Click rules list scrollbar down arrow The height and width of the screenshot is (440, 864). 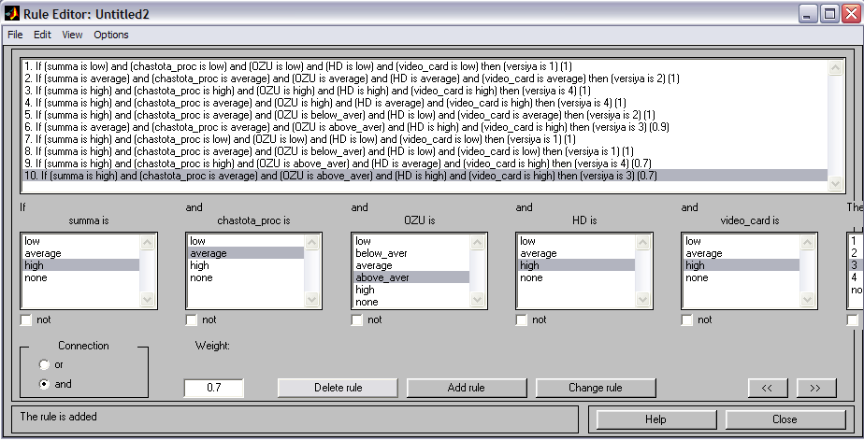(x=836, y=184)
